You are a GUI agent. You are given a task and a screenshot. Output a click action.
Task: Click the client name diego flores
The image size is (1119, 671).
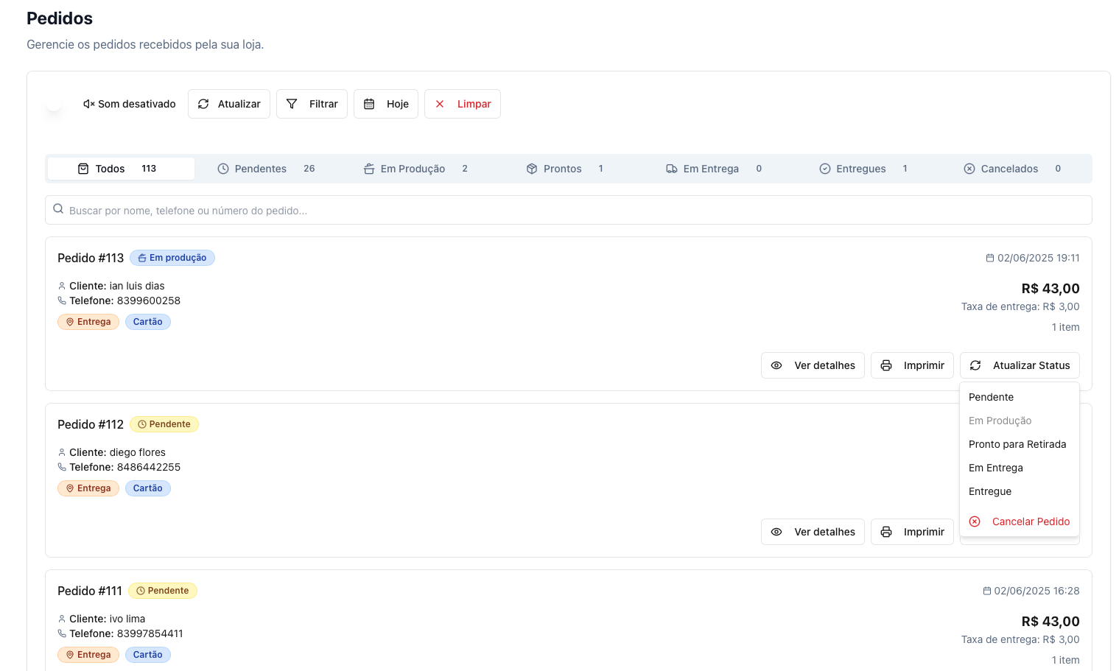[x=138, y=452]
